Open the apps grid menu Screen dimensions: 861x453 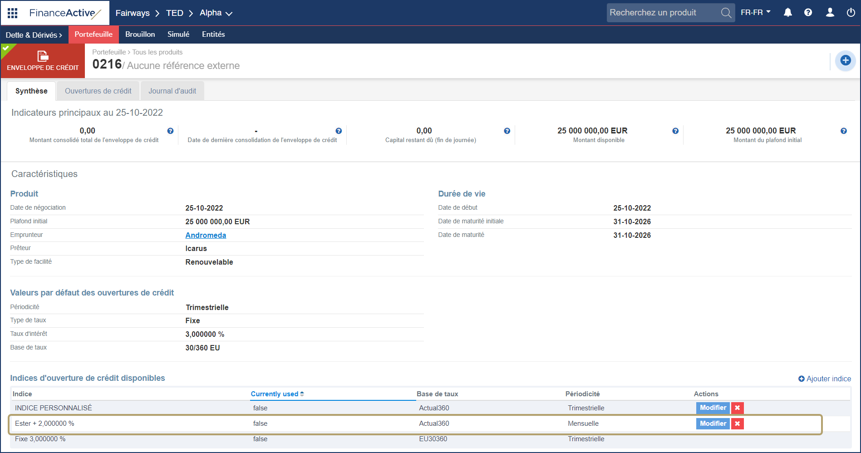click(x=13, y=13)
